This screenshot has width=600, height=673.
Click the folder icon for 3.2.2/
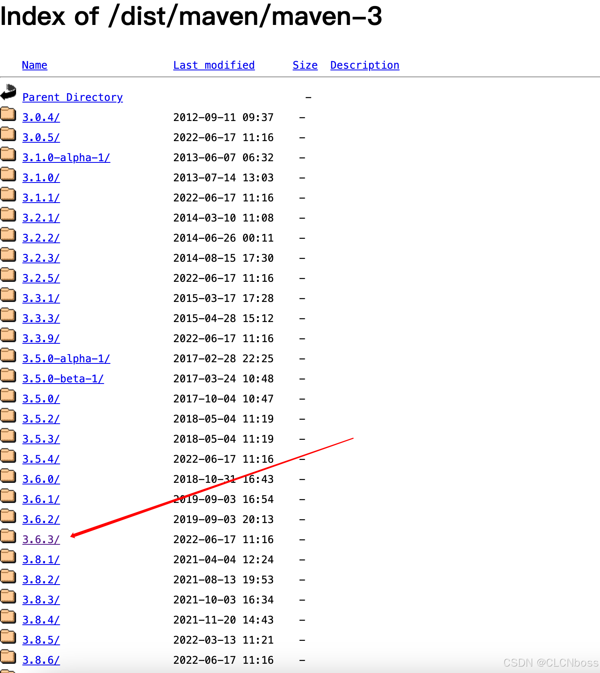(8, 235)
